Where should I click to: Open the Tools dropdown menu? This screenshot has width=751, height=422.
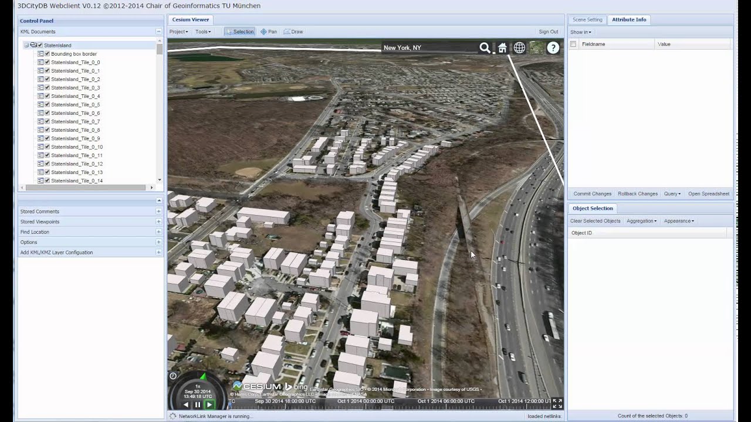pos(203,32)
